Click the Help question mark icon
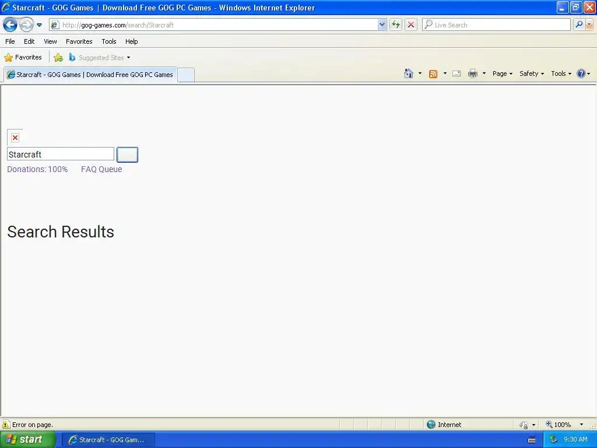The height and width of the screenshot is (448, 597). click(581, 73)
